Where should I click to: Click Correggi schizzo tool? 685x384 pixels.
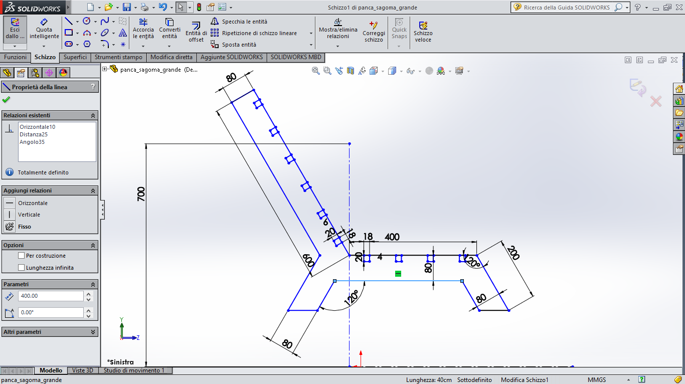(374, 32)
